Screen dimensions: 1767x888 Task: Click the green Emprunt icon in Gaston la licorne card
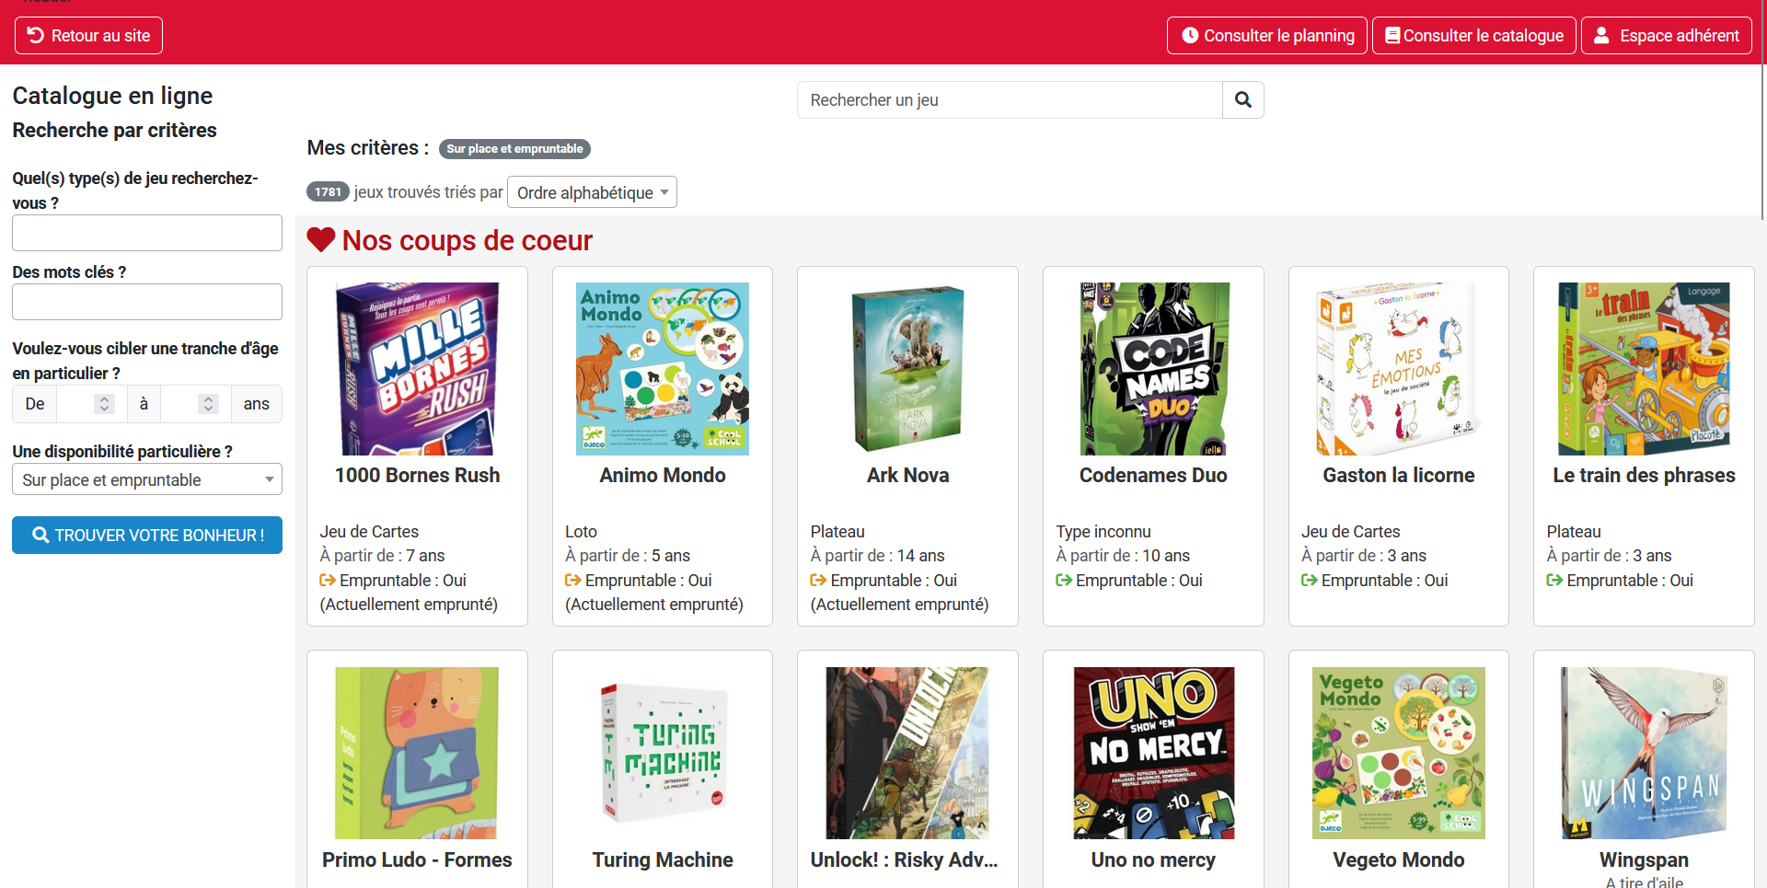[x=1310, y=580]
